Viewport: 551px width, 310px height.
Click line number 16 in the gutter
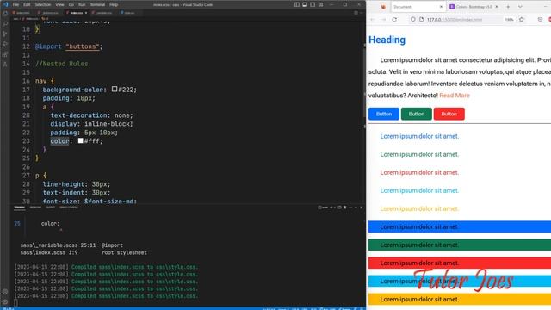point(26,81)
